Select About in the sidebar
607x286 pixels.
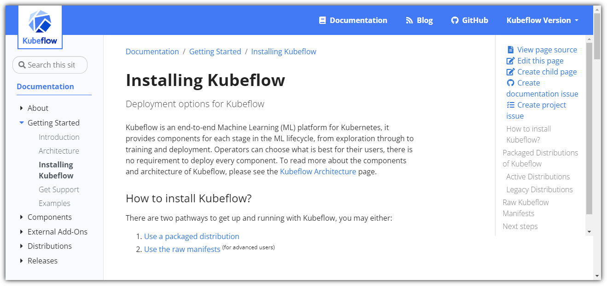coord(38,108)
